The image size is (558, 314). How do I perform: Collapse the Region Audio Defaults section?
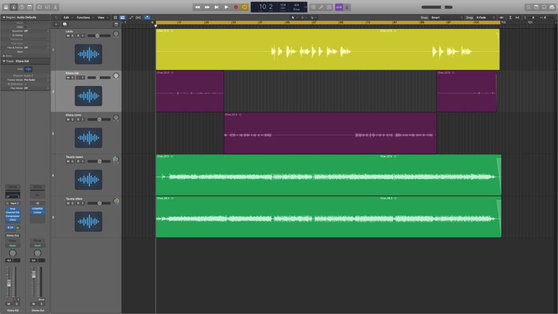4,17
